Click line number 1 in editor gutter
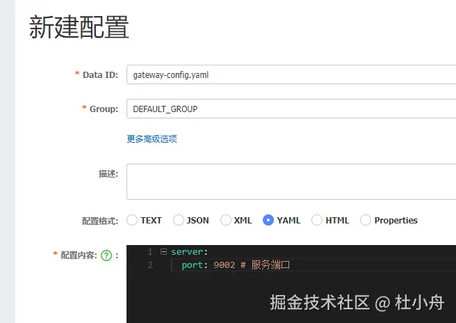 [149, 251]
